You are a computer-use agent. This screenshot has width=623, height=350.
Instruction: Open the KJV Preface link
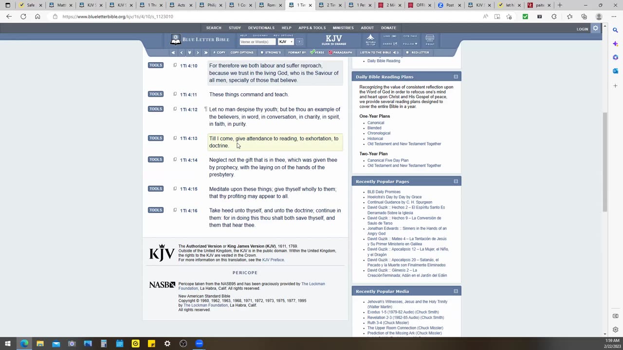pos(273,260)
